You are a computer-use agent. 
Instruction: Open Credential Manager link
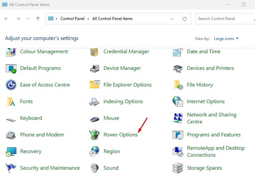tap(126, 52)
